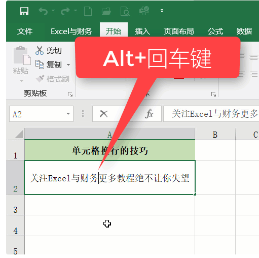Select row 2 header
This screenshot has height=258, width=259.
point(15,178)
